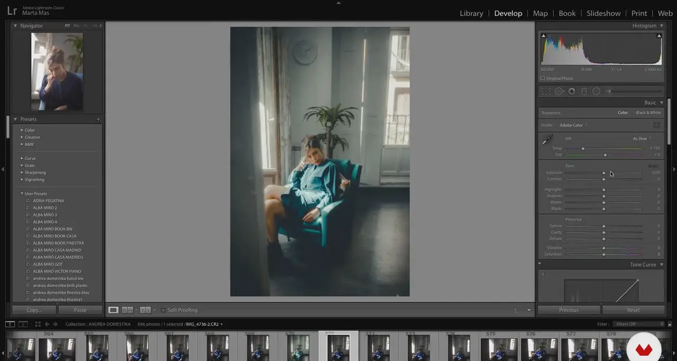Collapse the Tone Curve panel

[x=662, y=265]
